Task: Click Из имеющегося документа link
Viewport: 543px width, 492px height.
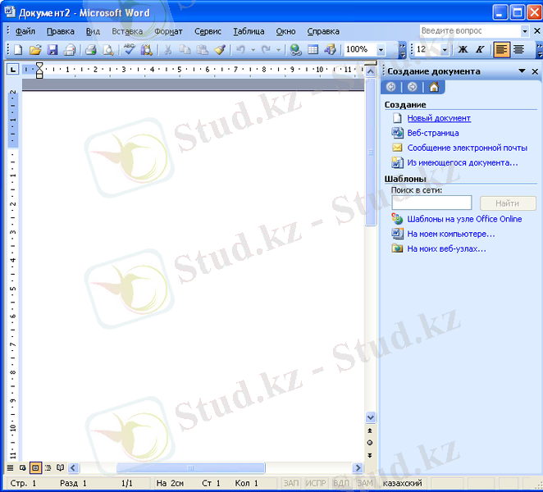Action: coord(463,162)
